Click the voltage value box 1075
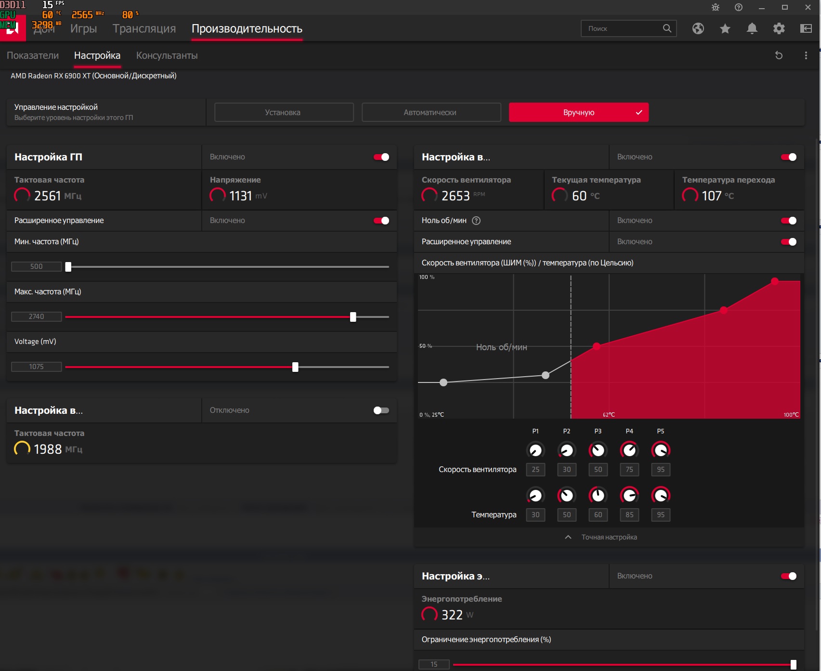The width and height of the screenshot is (821, 671). [x=37, y=367]
